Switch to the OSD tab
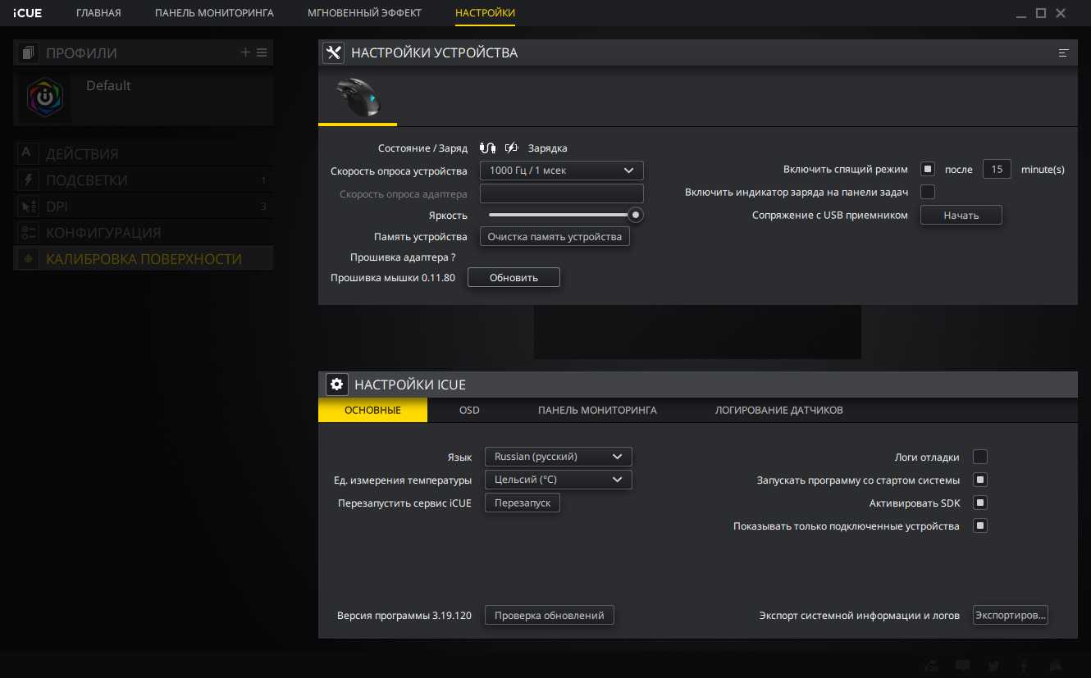The image size is (1091, 678). click(469, 410)
